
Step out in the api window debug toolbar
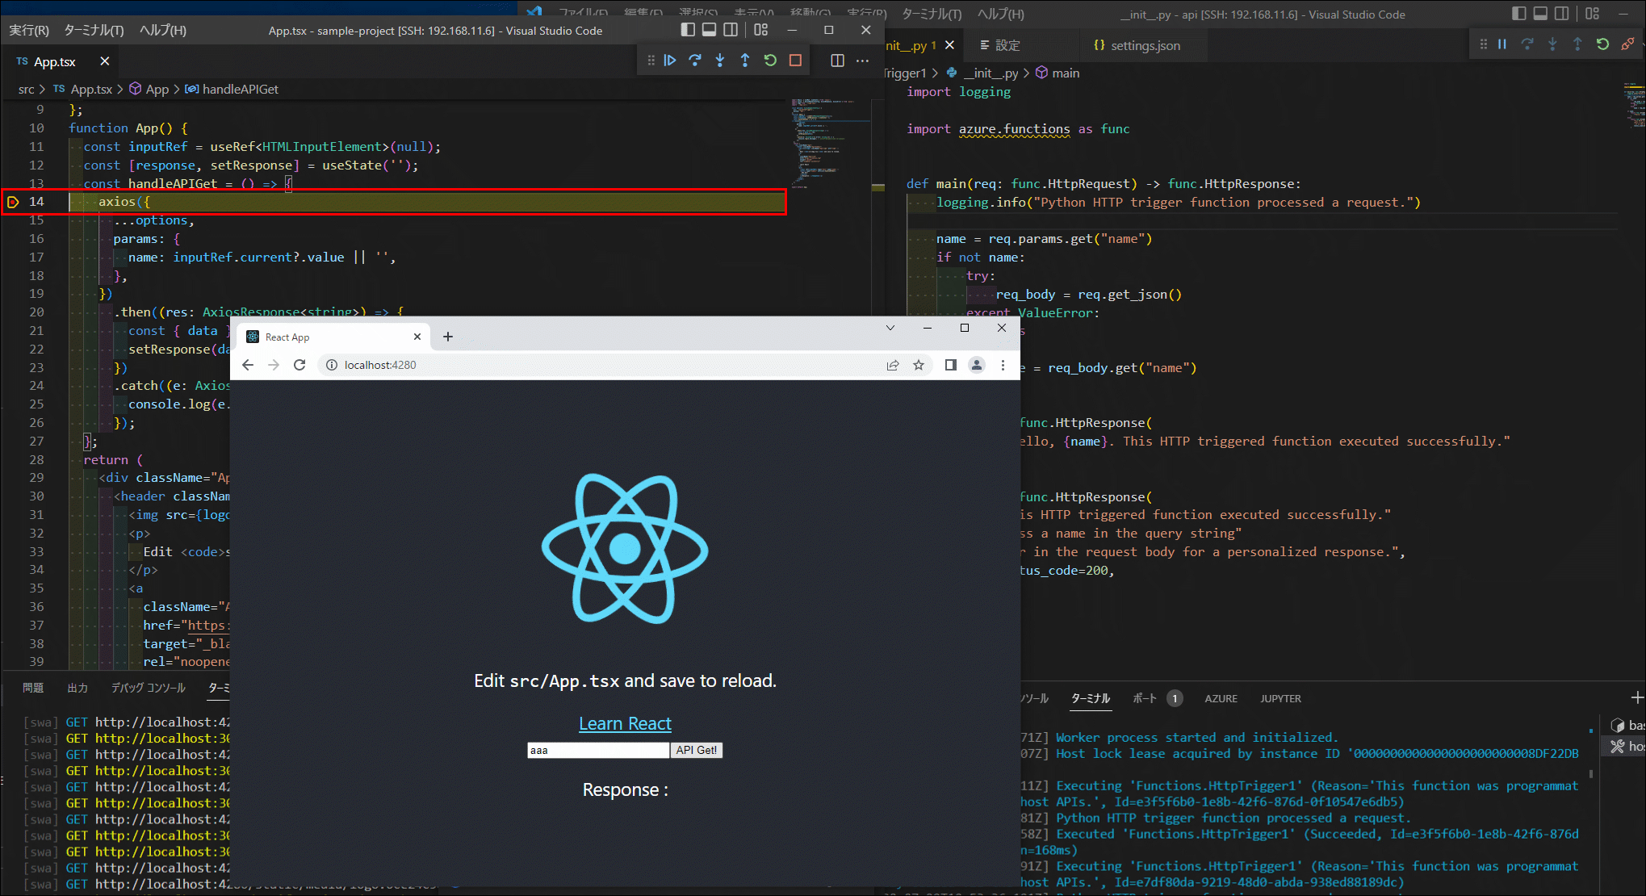1577,44
